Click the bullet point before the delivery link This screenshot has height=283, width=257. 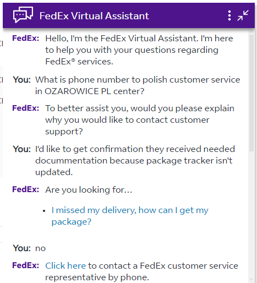(x=44, y=211)
